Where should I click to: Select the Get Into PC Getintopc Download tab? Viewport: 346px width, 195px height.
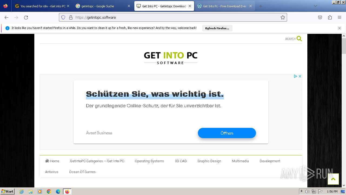click(x=164, y=6)
